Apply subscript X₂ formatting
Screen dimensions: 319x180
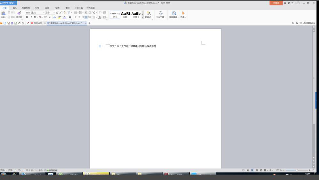coord(50,17)
